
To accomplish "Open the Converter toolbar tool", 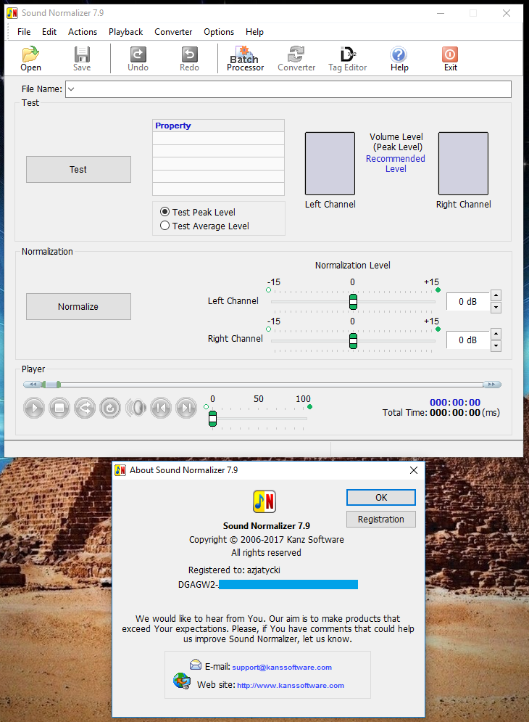I will click(x=296, y=59).
